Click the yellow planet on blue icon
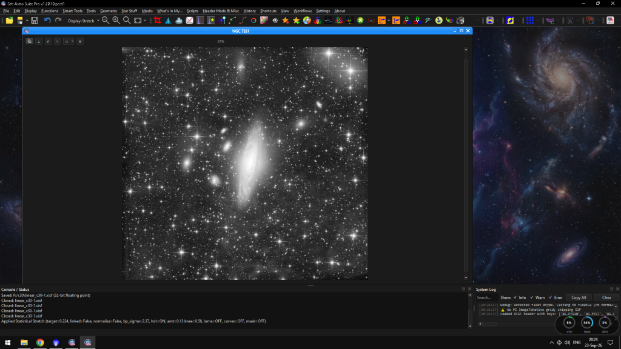621x349 pixels. tap(510, 21)
